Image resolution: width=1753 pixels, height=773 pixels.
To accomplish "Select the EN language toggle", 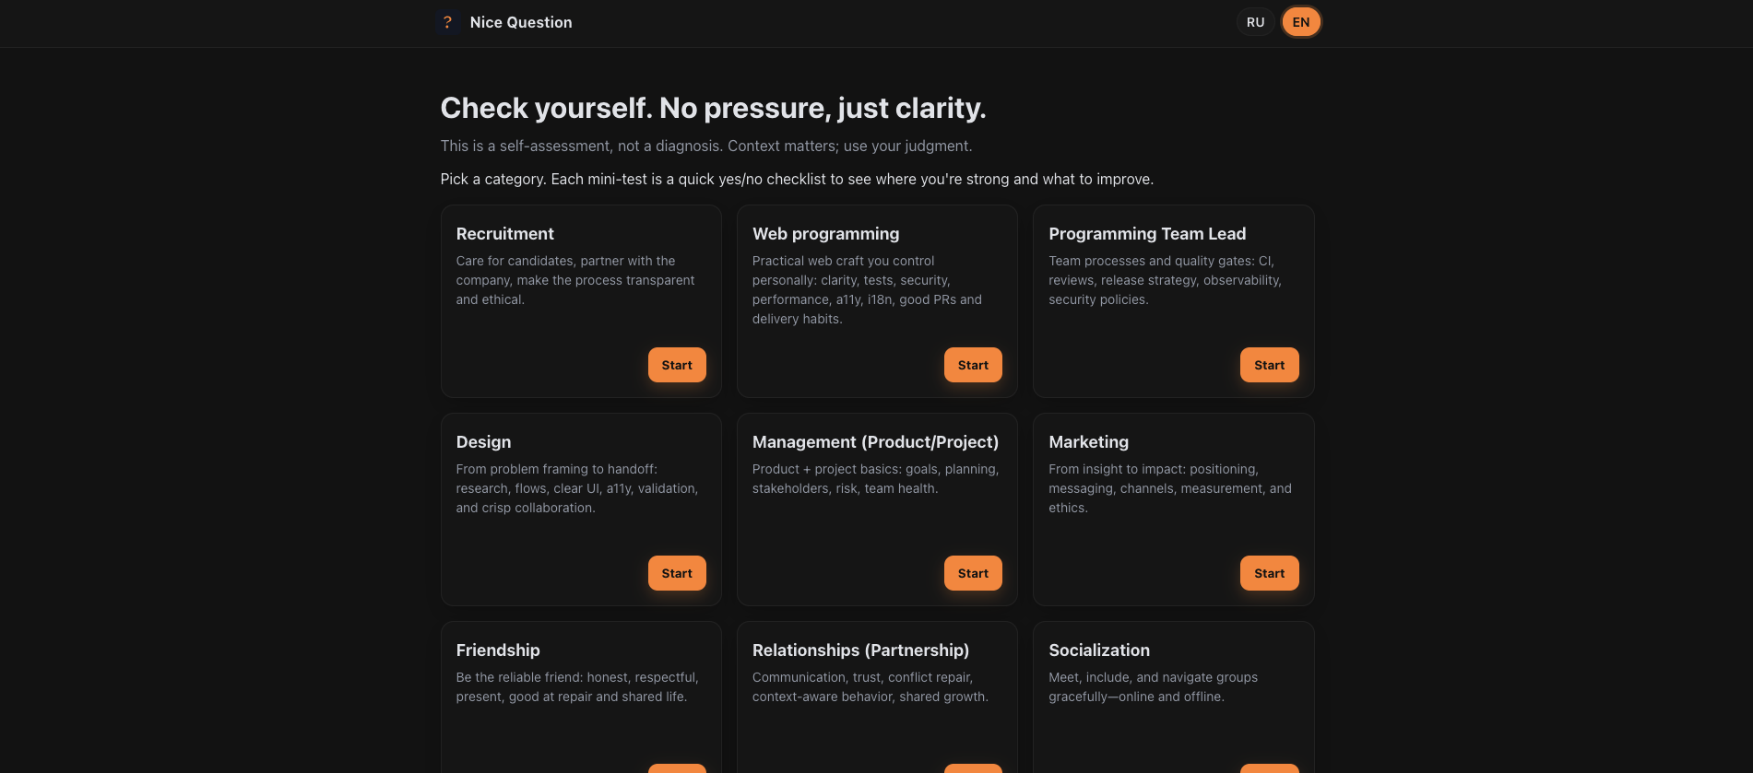I will [1300, 22].
